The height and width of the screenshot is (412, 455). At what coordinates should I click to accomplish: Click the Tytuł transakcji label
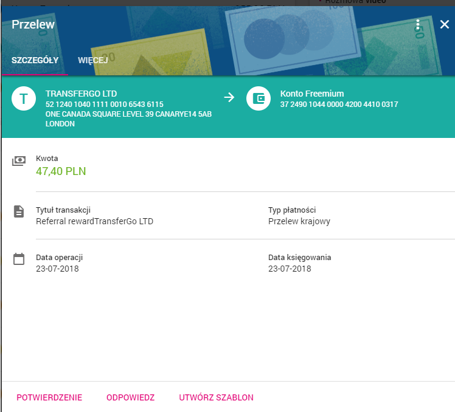tap(63, 210)
